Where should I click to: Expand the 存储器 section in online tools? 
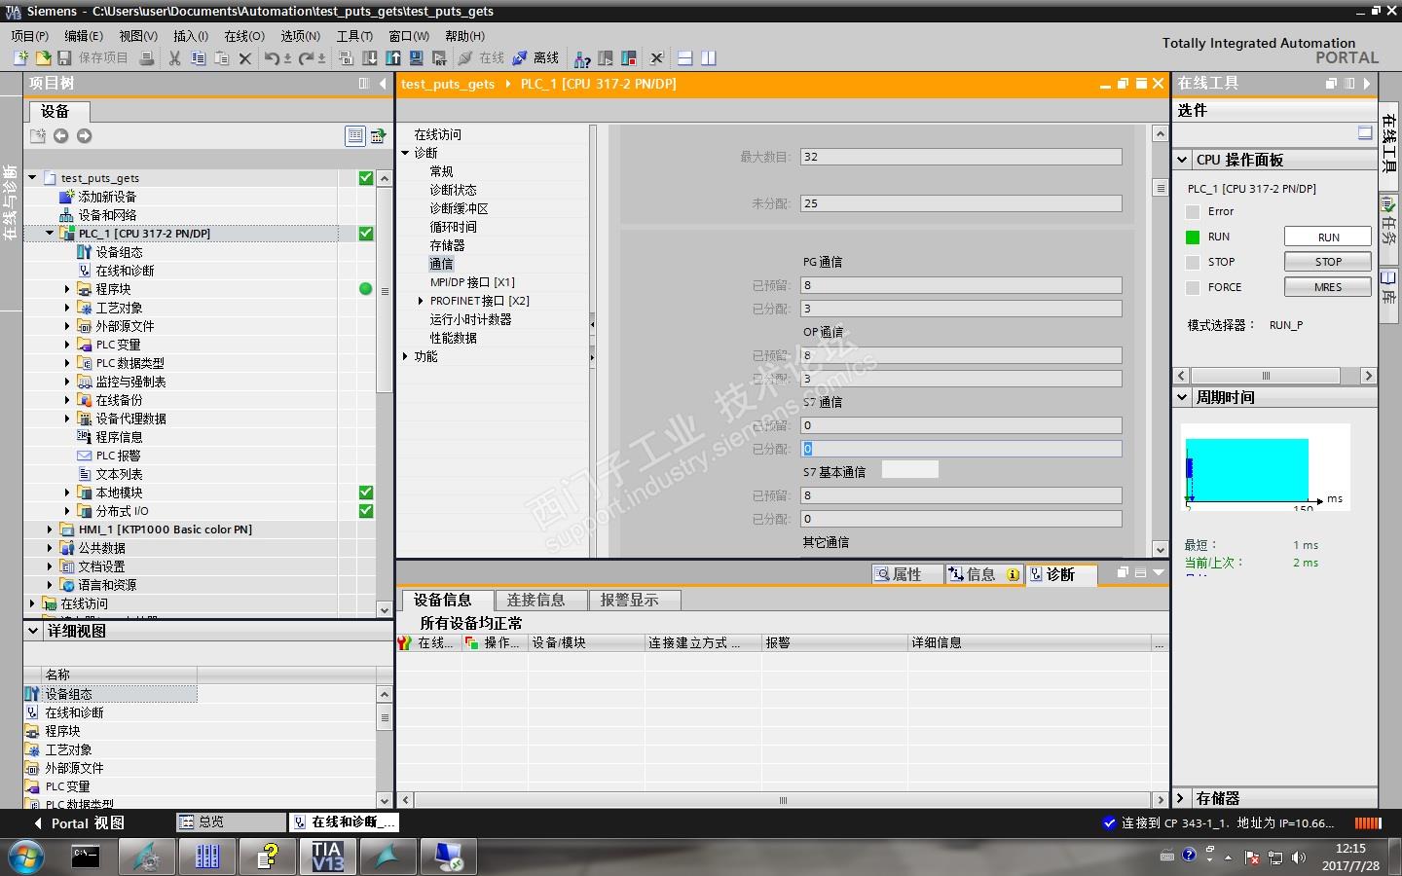[x=1182, y=798]
